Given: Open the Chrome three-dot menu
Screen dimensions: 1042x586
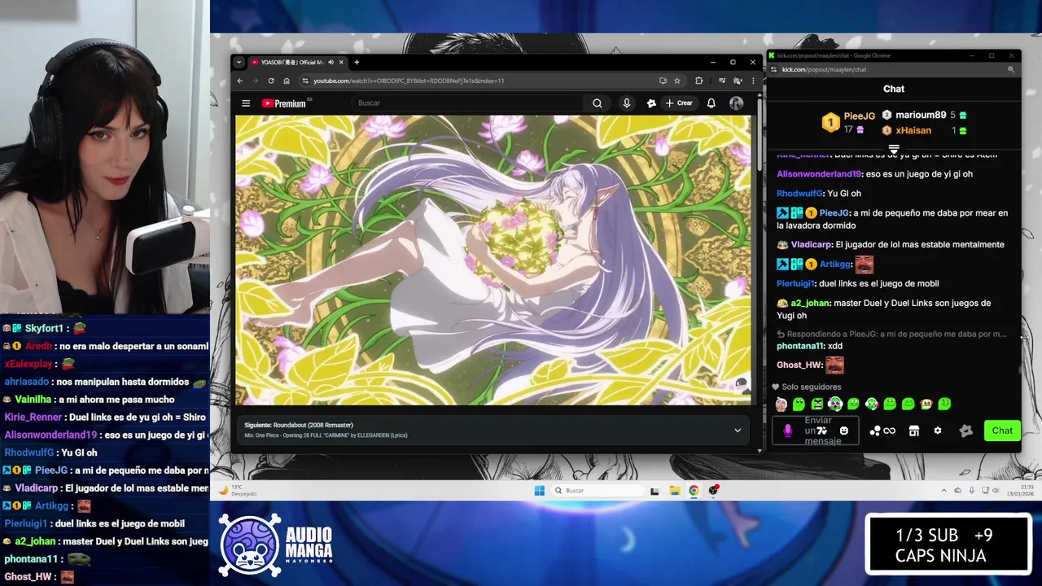Looking at the screenshot, I should point(754,81).
